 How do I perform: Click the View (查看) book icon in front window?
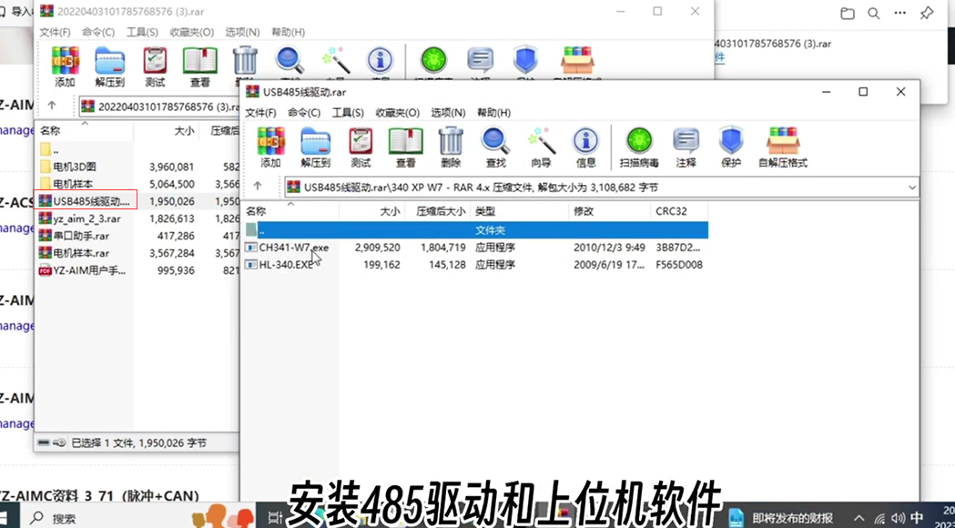(x=406, y=147)
